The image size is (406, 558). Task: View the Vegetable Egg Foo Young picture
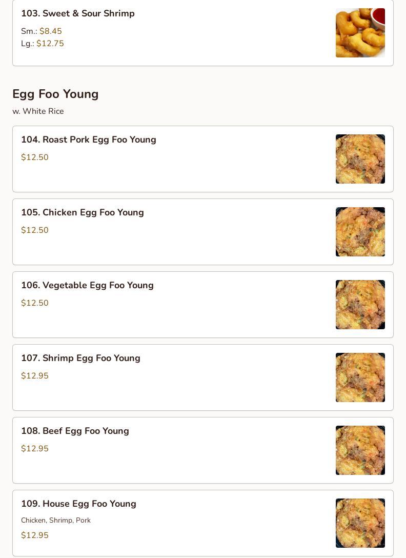360,305
